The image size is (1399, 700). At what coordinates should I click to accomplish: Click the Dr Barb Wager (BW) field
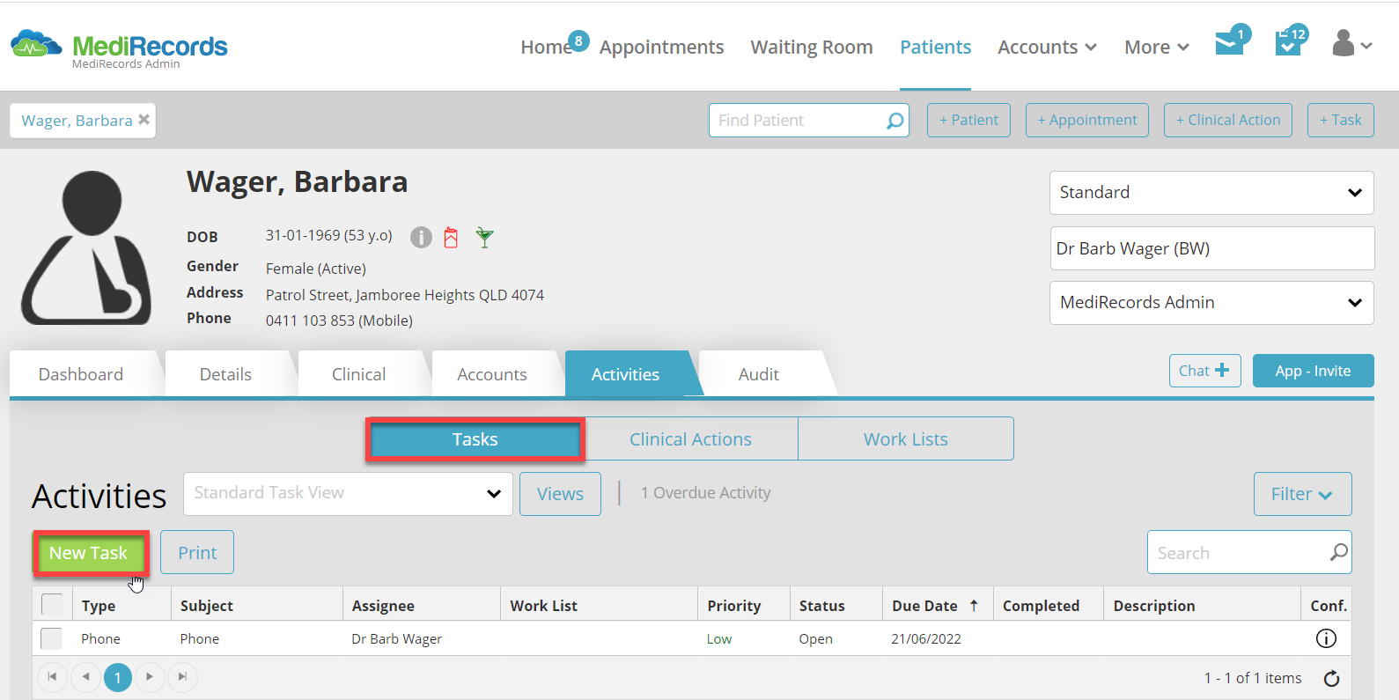pyautogui.click(x=1211, y=248)
